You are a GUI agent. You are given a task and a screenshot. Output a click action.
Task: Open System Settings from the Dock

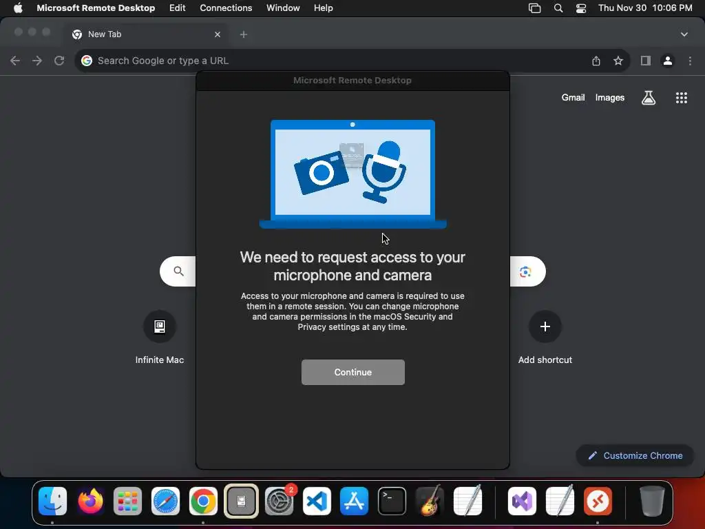[x=280, y=501]
